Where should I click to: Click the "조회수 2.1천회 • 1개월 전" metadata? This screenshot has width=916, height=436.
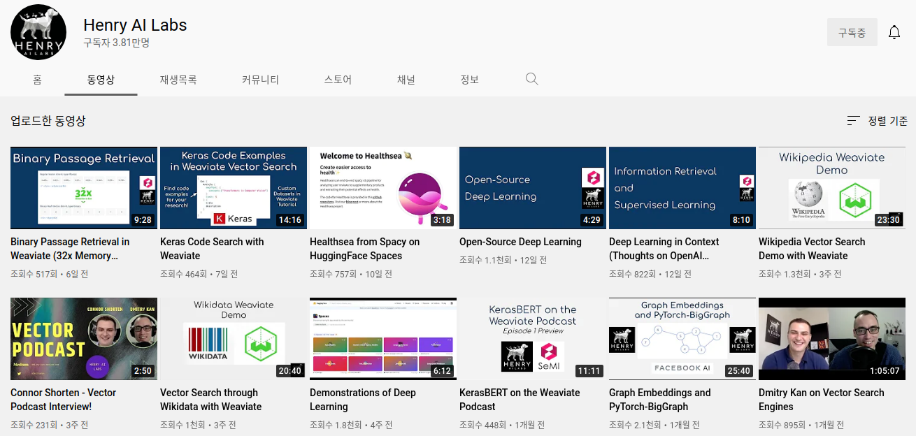click(655, 425)
